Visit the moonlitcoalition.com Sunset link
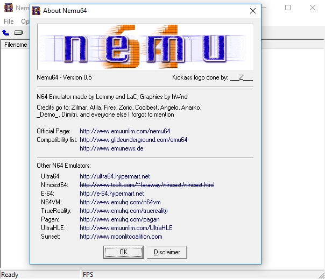Screen dimensions: 325x279 click(x=121, y=237)
